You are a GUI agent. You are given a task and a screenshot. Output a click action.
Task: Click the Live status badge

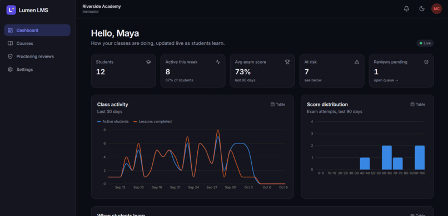[425, 43]
